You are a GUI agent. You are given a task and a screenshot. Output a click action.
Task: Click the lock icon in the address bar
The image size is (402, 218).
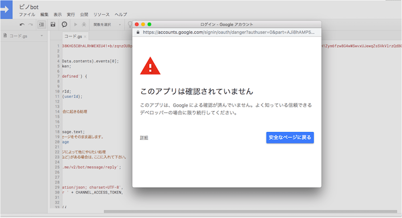(x=138, y=32)
